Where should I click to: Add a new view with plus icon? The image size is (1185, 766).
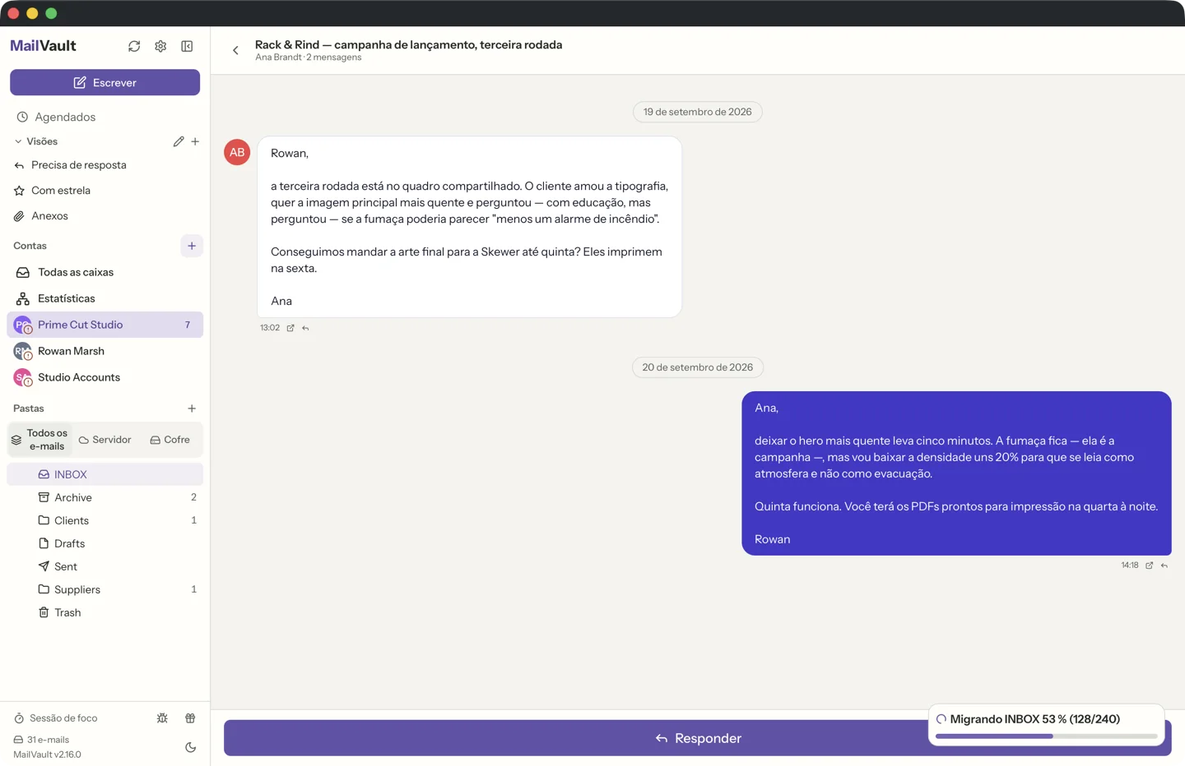point(195,141)
